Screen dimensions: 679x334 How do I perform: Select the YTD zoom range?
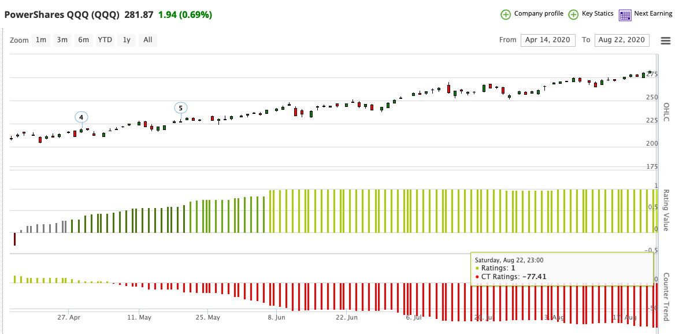[105, 40]
